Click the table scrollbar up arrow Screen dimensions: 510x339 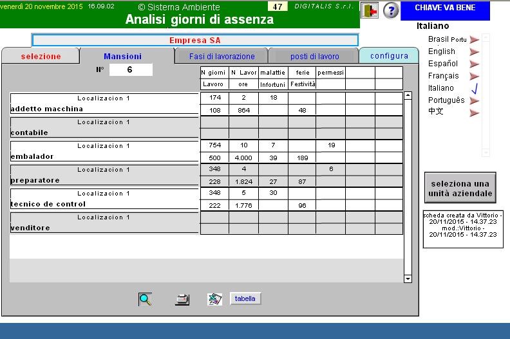click(x=408, y=96)
